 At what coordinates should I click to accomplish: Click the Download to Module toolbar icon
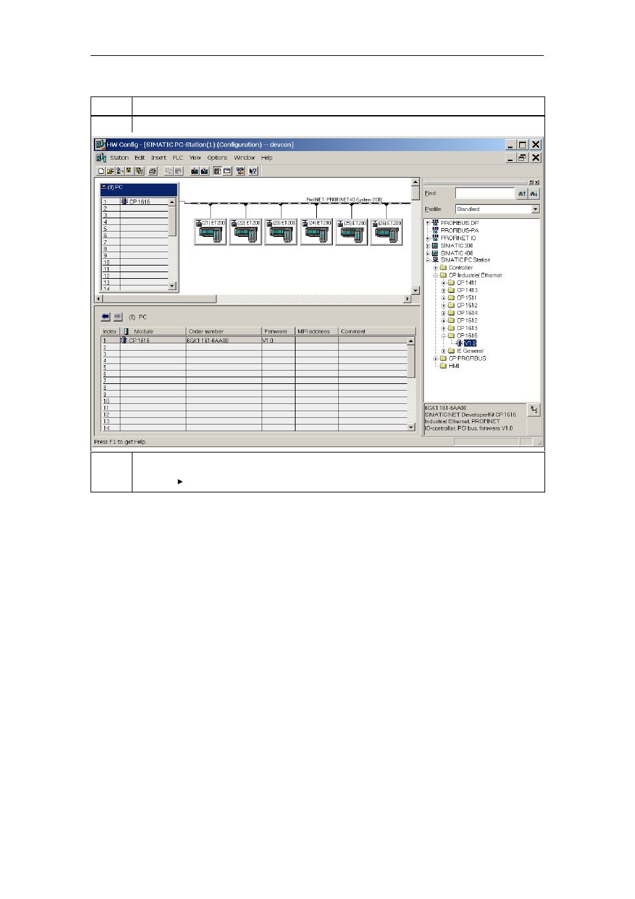pos(194,171)
